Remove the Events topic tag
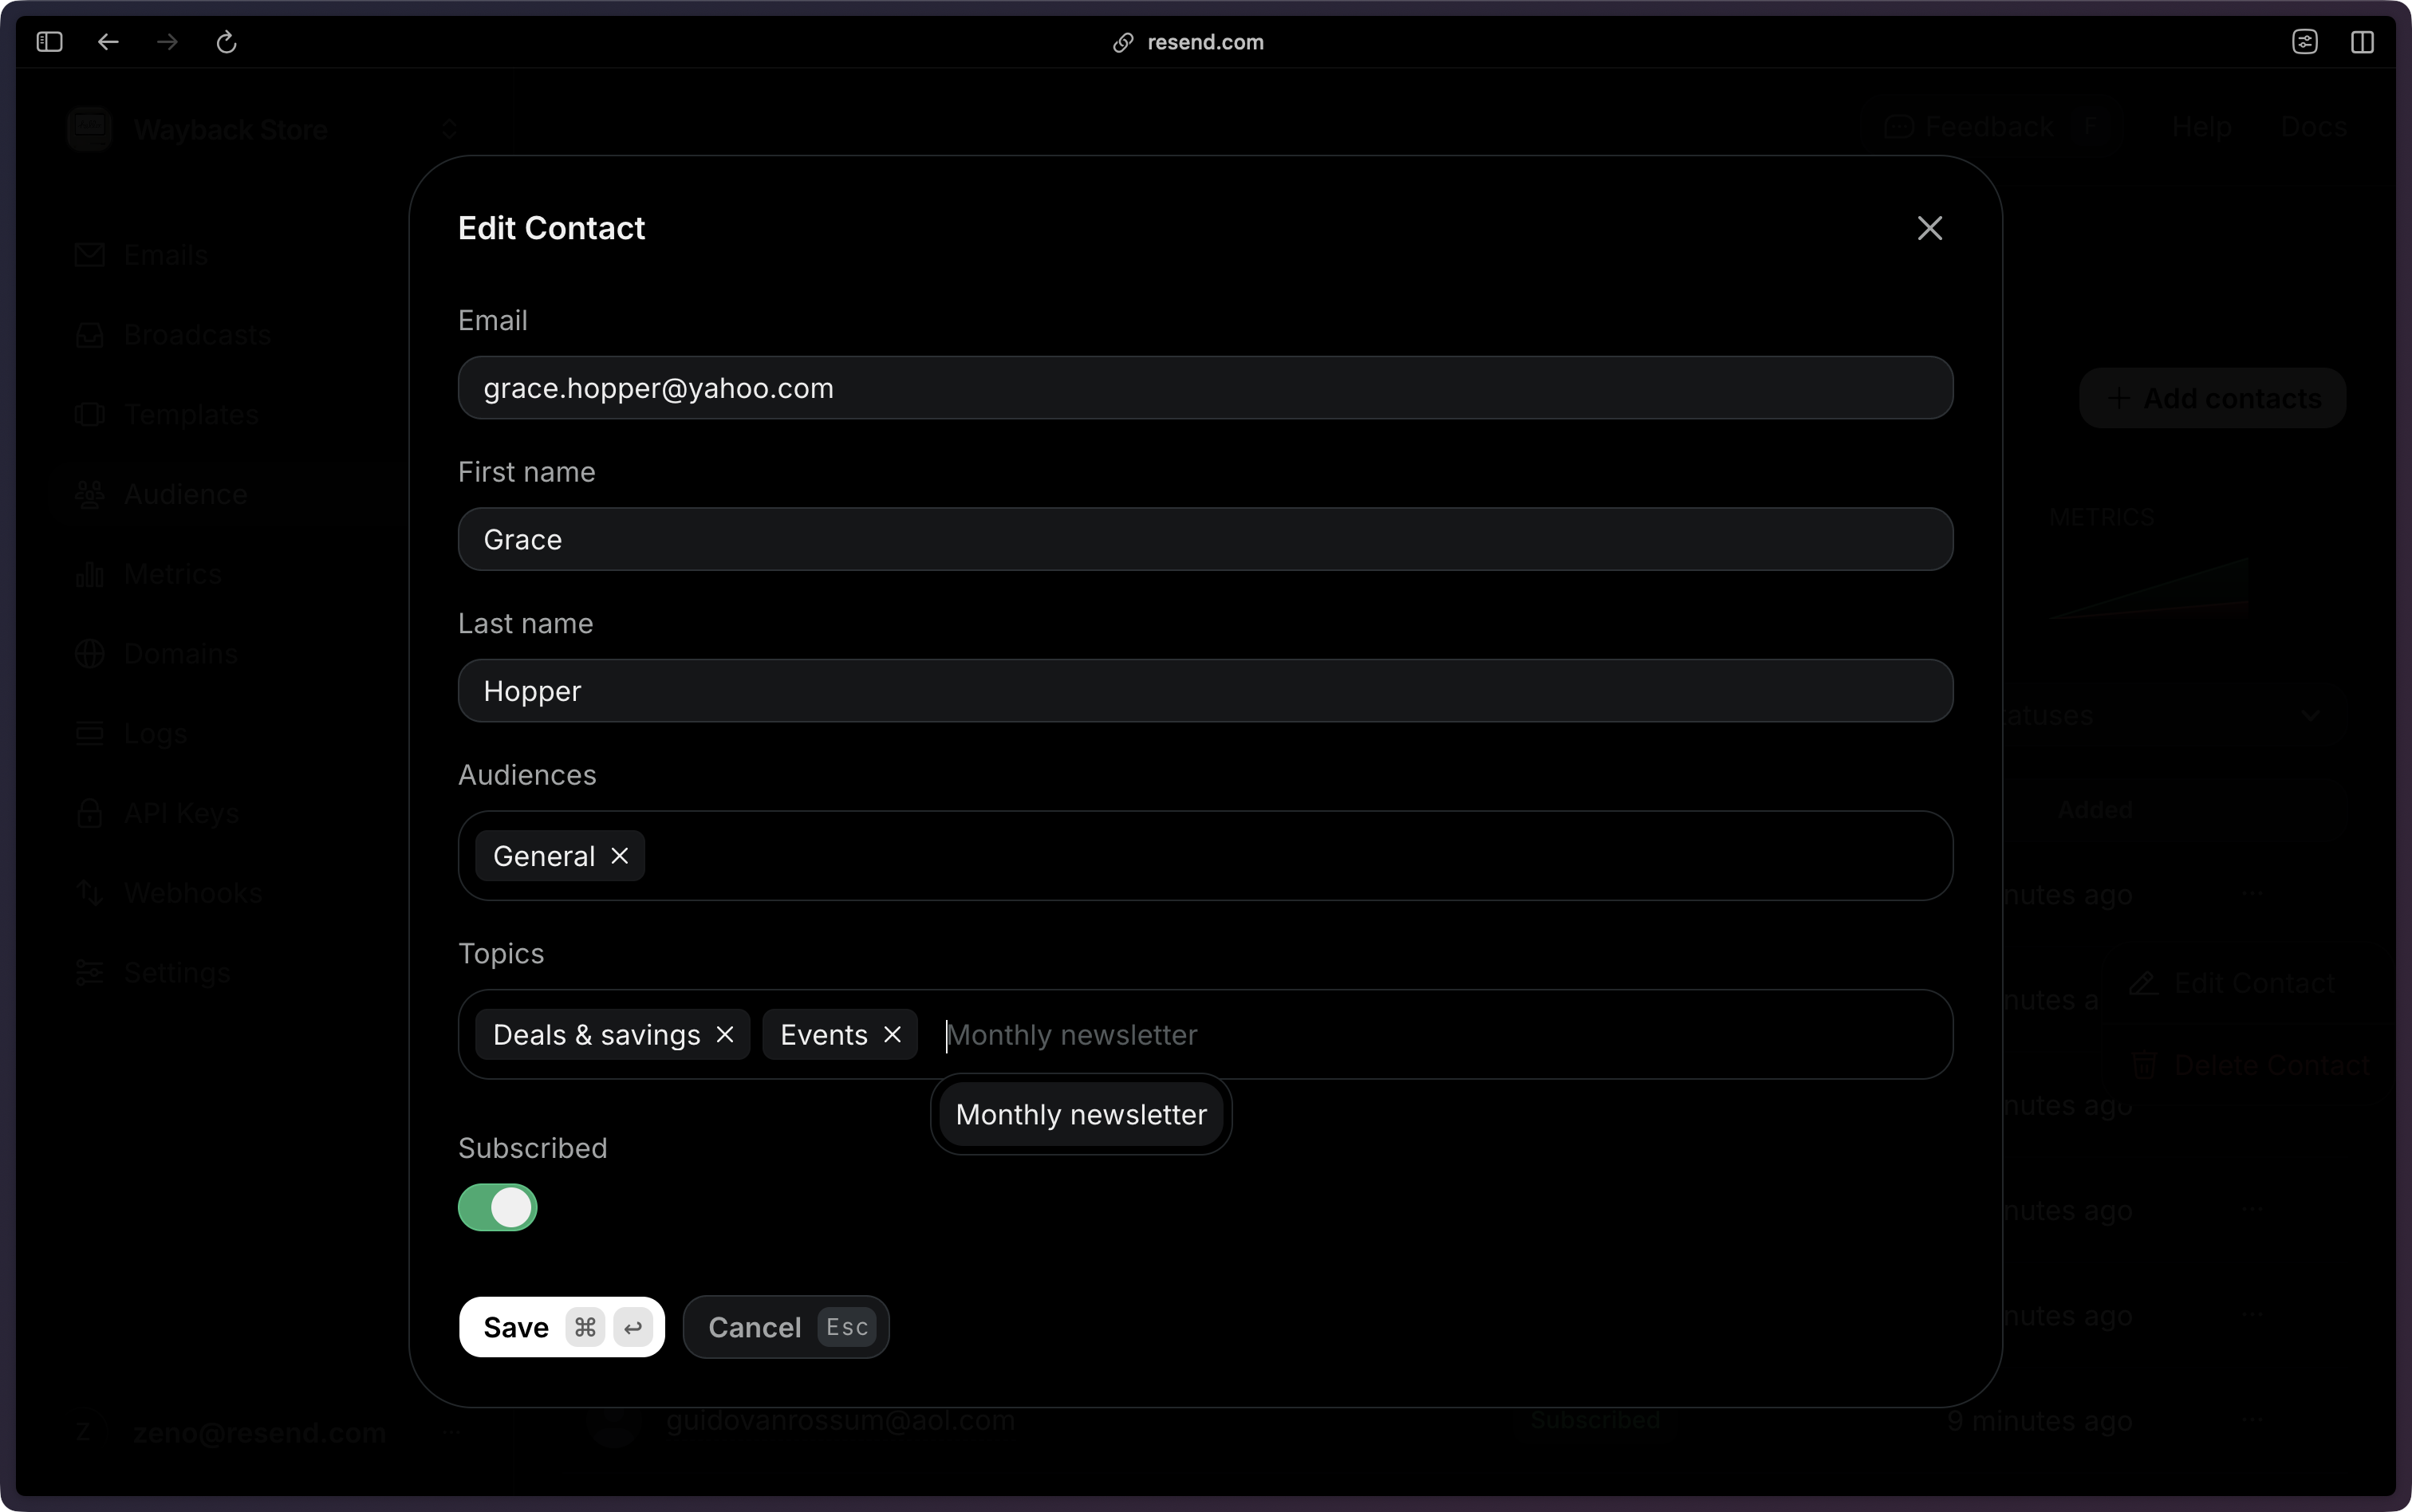Image resolution: width=2412 pixels, height=1512 pixels. 892,1035
